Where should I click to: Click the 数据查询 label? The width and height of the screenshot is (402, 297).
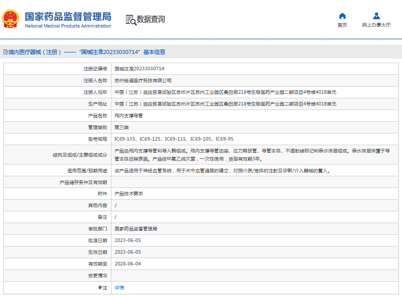(x=151, y=19)
